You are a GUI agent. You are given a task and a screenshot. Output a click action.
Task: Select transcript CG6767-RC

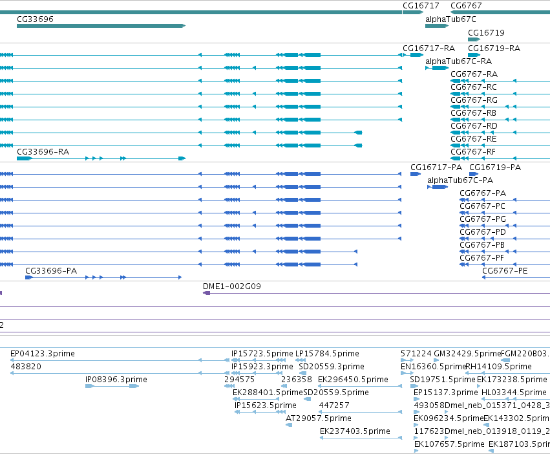(474, 87)
